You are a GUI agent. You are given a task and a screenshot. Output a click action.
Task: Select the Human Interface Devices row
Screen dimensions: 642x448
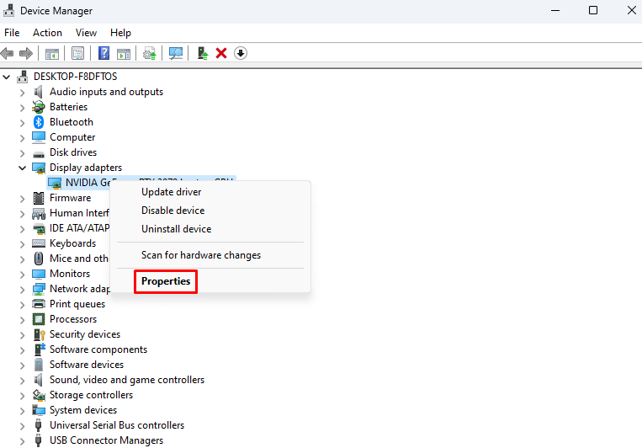click(x=79, y=213)
